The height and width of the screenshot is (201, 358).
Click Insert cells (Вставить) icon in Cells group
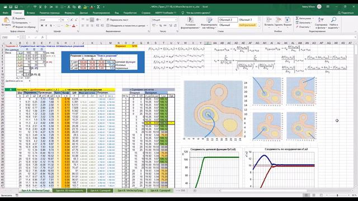[x=268, y=20]
